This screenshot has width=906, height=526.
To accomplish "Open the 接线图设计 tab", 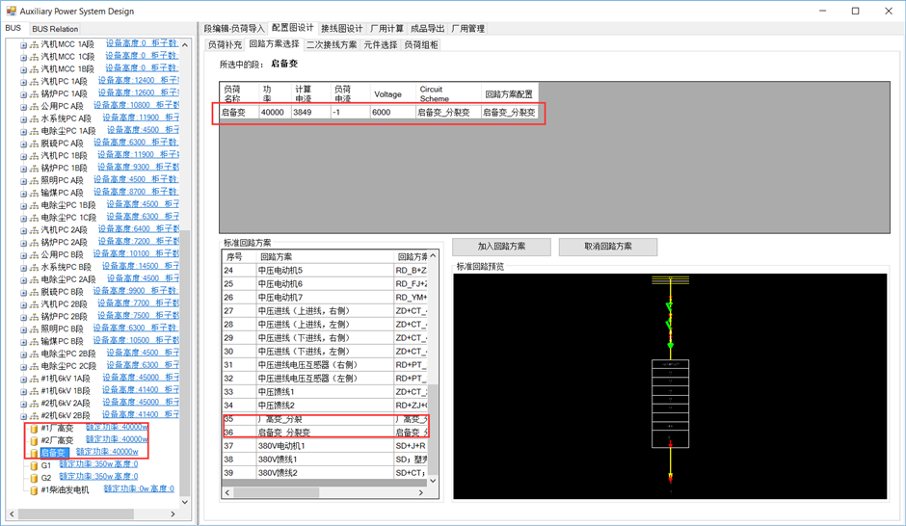I will (342, 29).
